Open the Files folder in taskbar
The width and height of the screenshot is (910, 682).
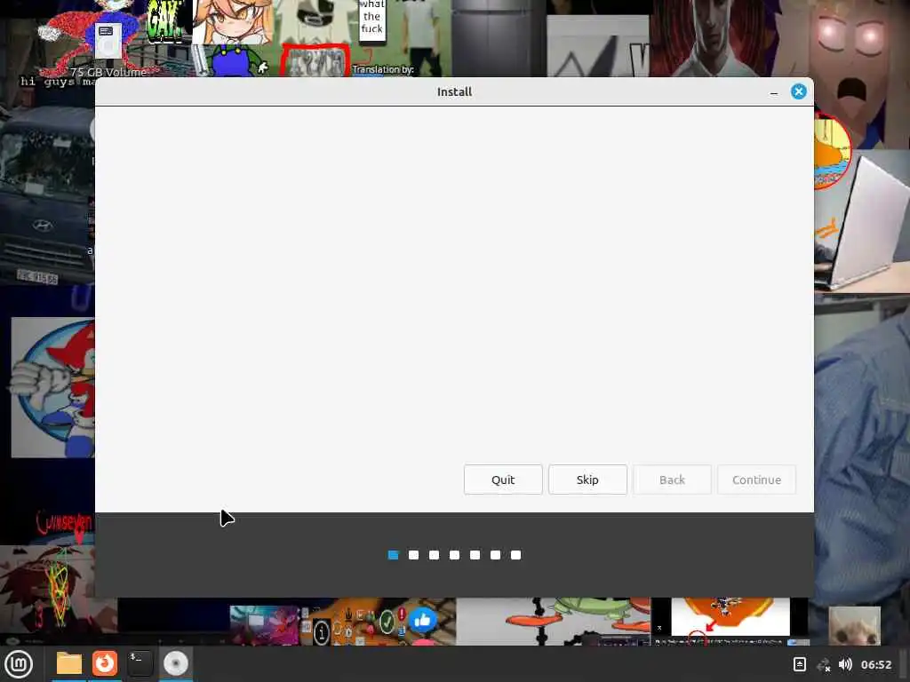pos(69,663)
